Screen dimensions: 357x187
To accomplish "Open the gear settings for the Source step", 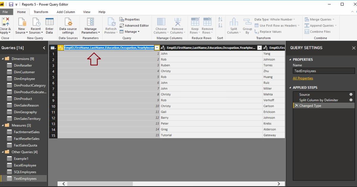I will coord(351,94).
